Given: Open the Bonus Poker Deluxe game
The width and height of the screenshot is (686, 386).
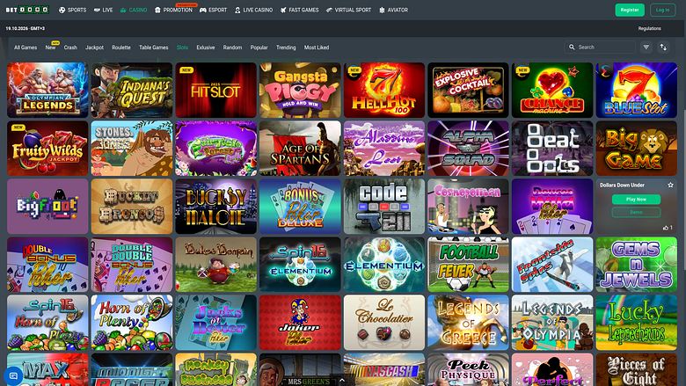Looking at the screenshot, I should pos(300,207).
